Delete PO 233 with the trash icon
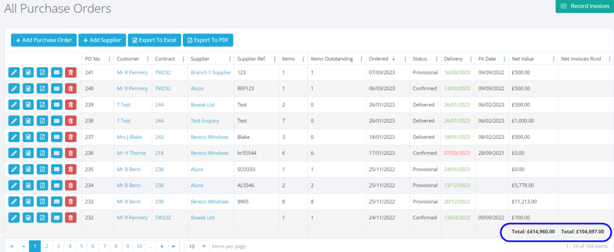The width and height of the screenshot is (614, 252). [x=70, y=201]
